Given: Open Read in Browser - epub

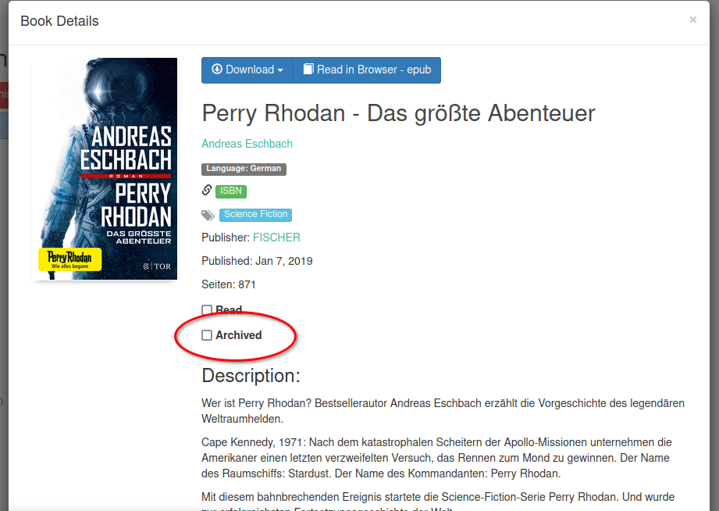Looking at the screenshot, I should [367, 70].
